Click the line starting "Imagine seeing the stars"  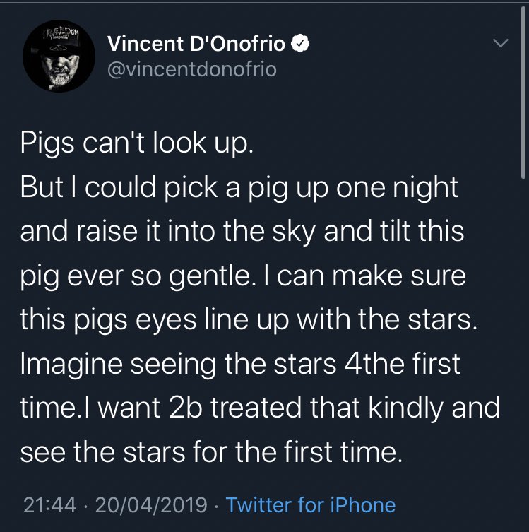(x=240, y=364)
